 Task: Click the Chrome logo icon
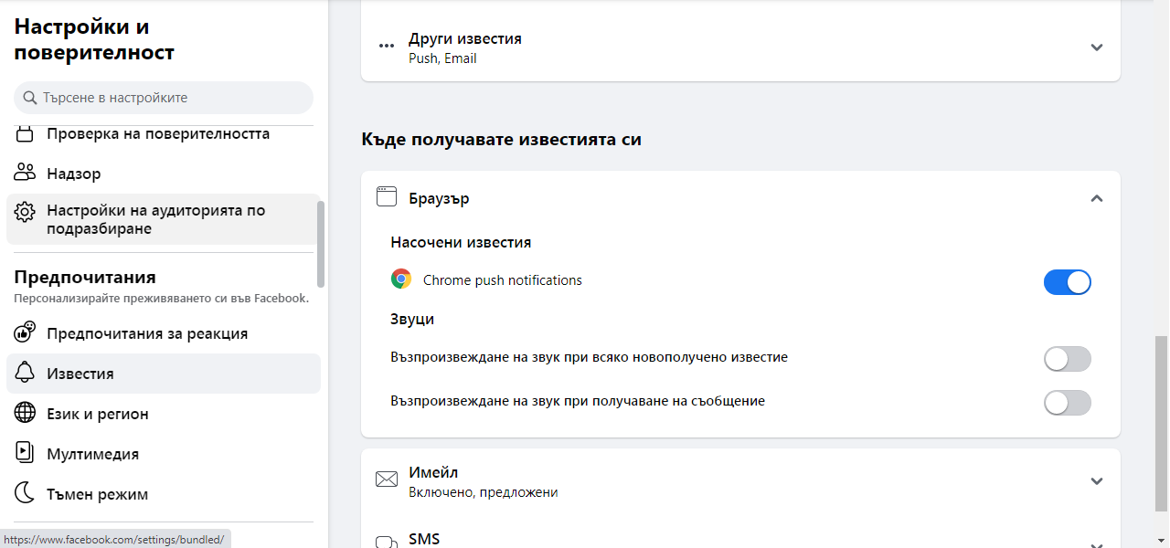400,280
